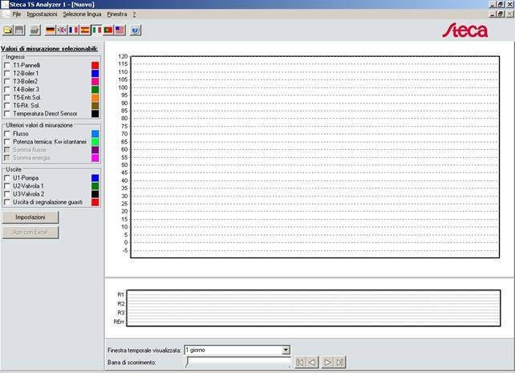This screenshot has width=515, height=373.
Task: Check Uscita di segnalazione guasti
Action: pos(7,202)
